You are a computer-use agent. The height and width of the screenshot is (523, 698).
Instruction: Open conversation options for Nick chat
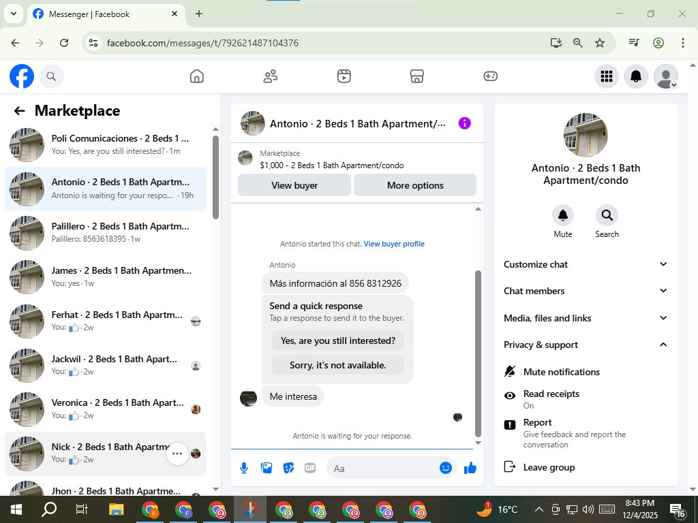tap(177, 454)
